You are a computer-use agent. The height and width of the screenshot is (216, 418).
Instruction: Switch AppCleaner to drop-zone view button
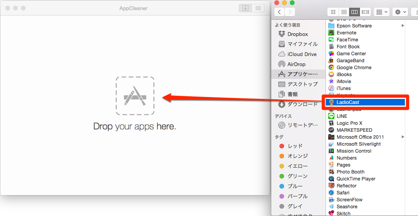click(245, 8)
